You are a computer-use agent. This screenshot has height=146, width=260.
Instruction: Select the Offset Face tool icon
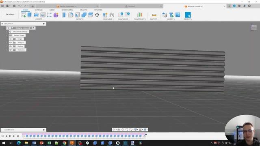(x=90, y=15)
